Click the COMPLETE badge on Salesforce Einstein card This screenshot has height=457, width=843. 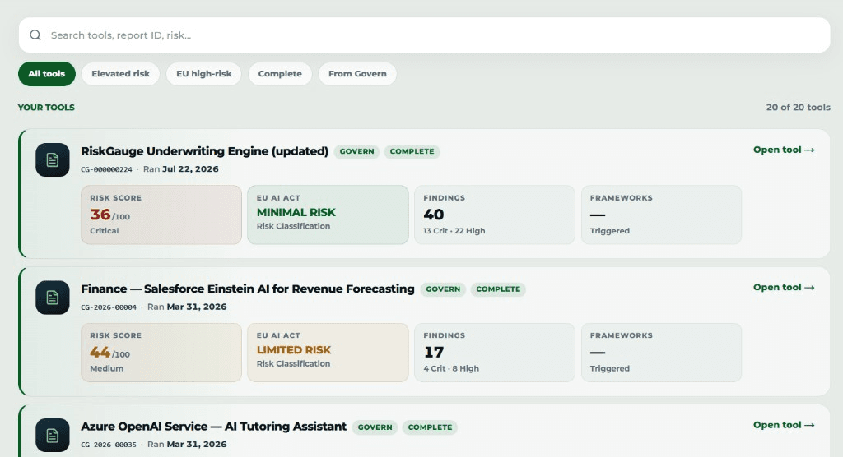click(498, 289)
